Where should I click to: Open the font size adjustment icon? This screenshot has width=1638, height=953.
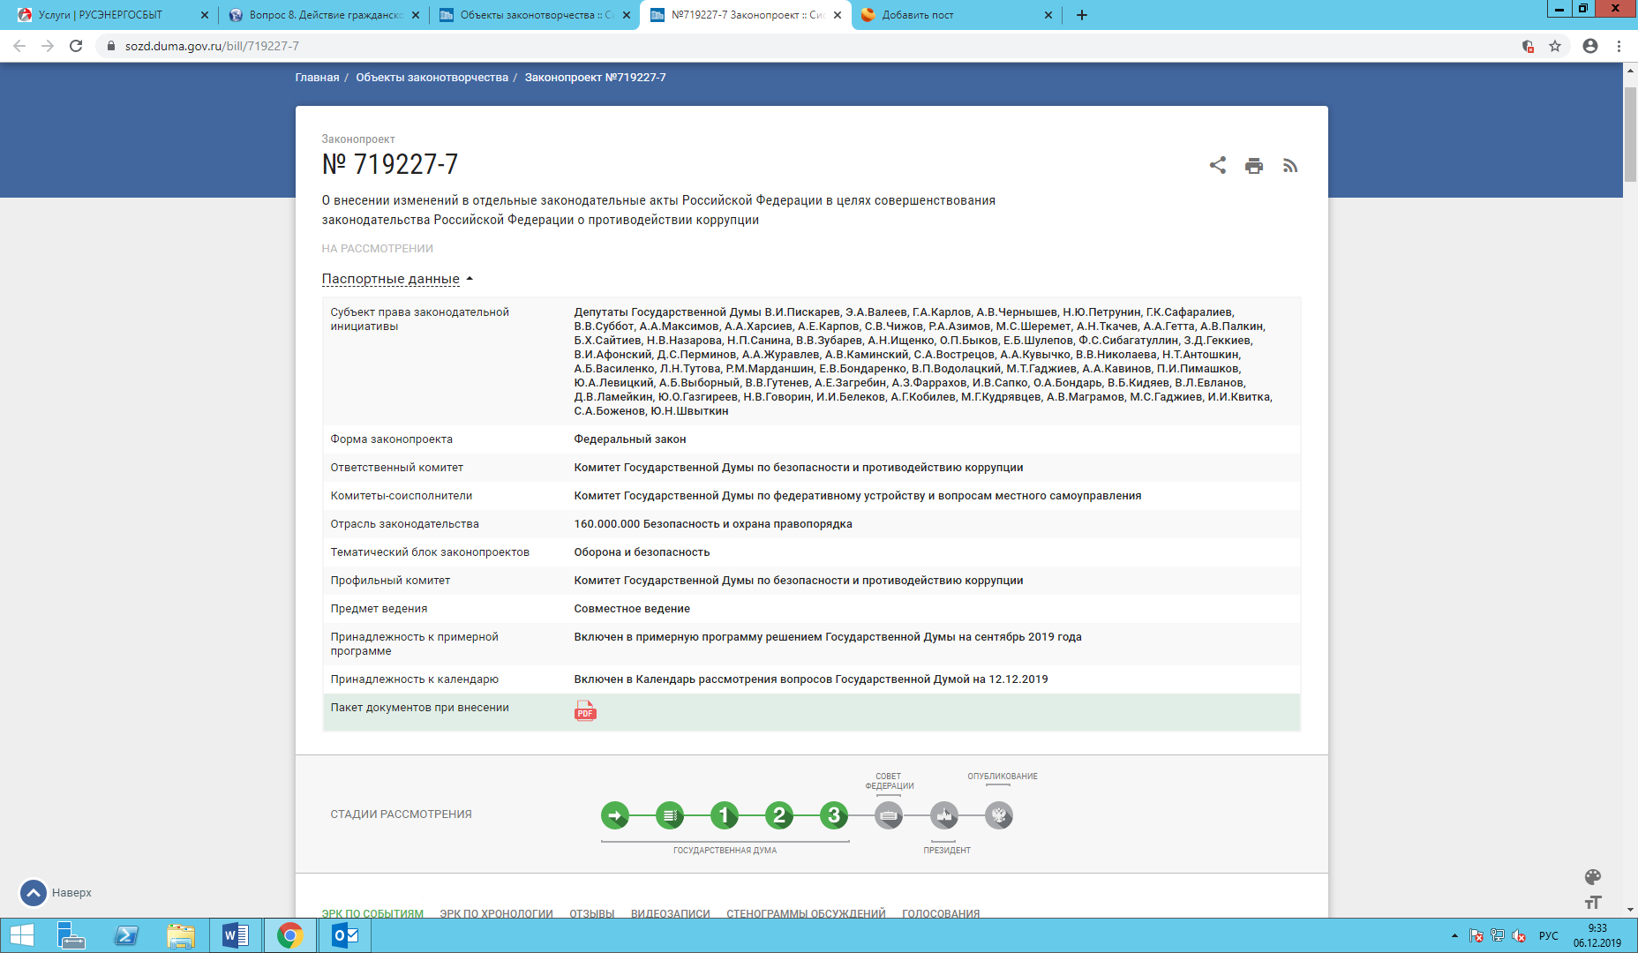[1593, 903]
